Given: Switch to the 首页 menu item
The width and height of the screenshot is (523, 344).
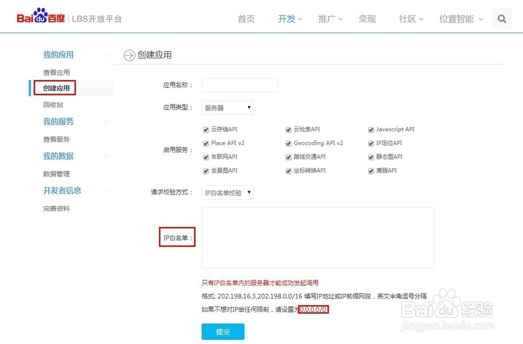Looking at the screenshot, I should tap(246, 18).
